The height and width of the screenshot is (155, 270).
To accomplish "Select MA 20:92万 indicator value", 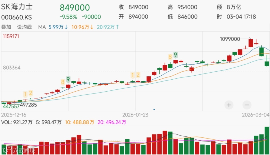I will pyautogui.click(x=108, y=27).
